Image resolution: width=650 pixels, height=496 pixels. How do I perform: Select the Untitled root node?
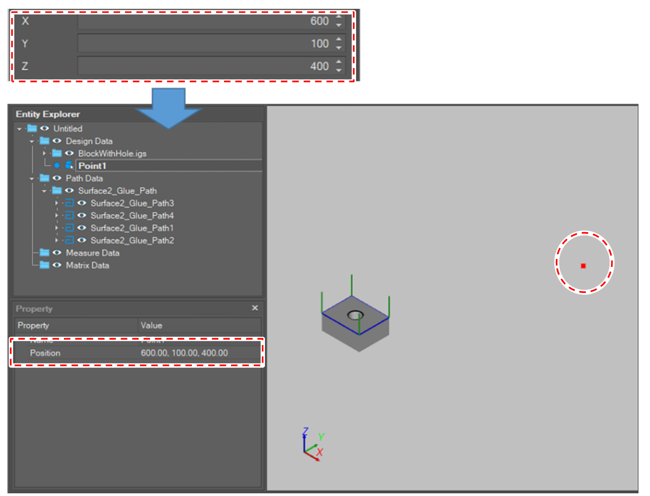(x=68, y=129)
